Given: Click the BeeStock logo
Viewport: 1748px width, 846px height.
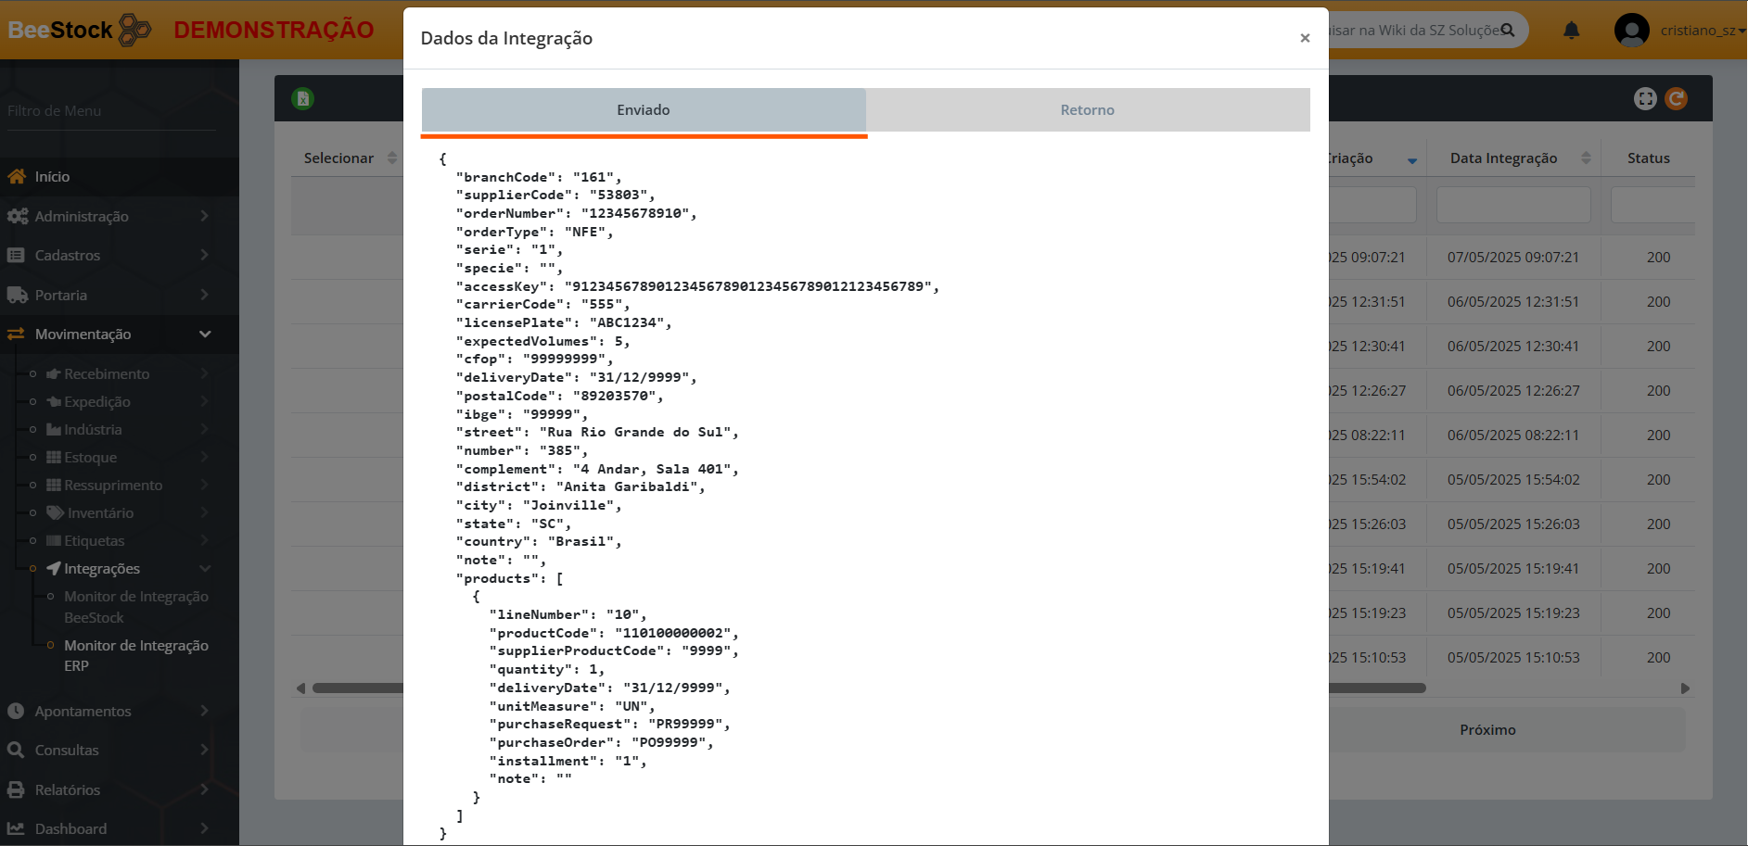Looking at the screenshot, I should (x=79, y=30).
